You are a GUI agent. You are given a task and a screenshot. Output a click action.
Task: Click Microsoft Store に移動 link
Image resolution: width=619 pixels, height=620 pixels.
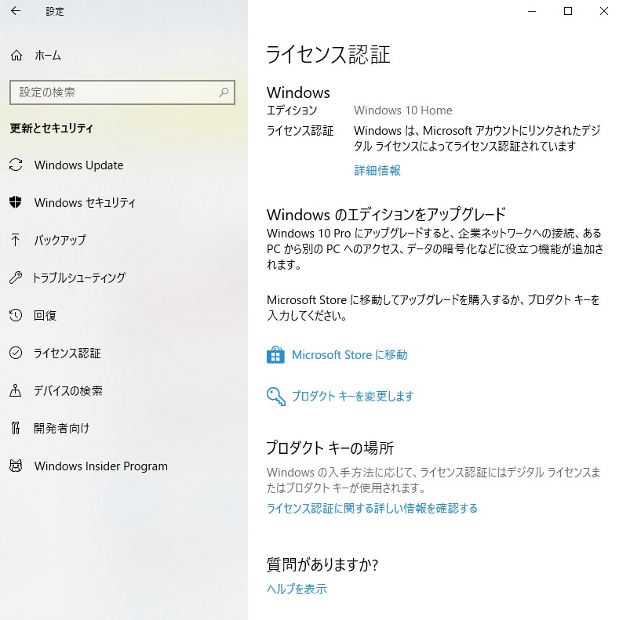349,355
